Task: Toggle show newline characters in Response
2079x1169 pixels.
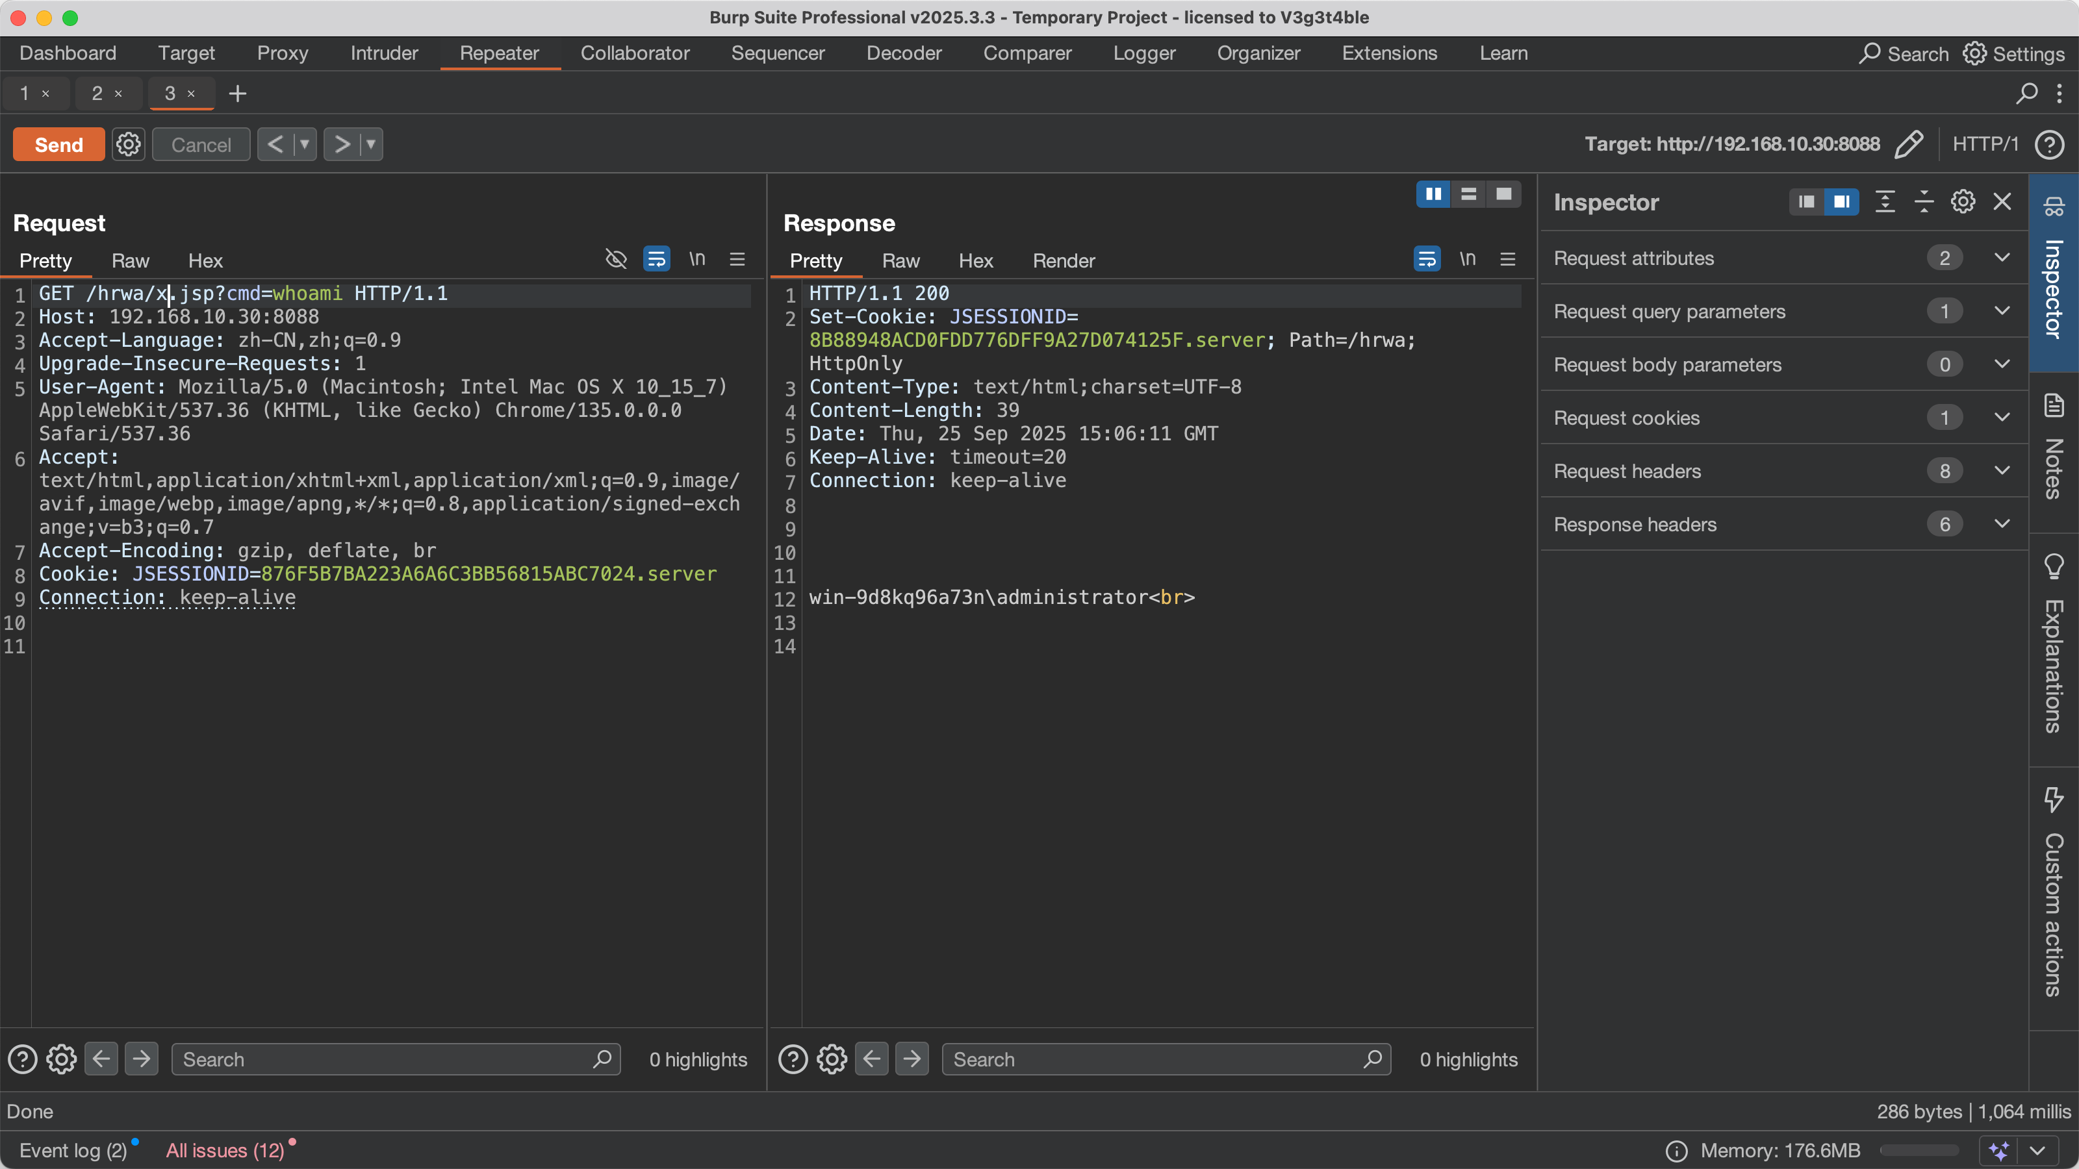Action: pos(1467,259)
